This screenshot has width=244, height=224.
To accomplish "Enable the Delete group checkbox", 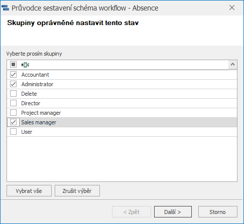I will point(13,94).
